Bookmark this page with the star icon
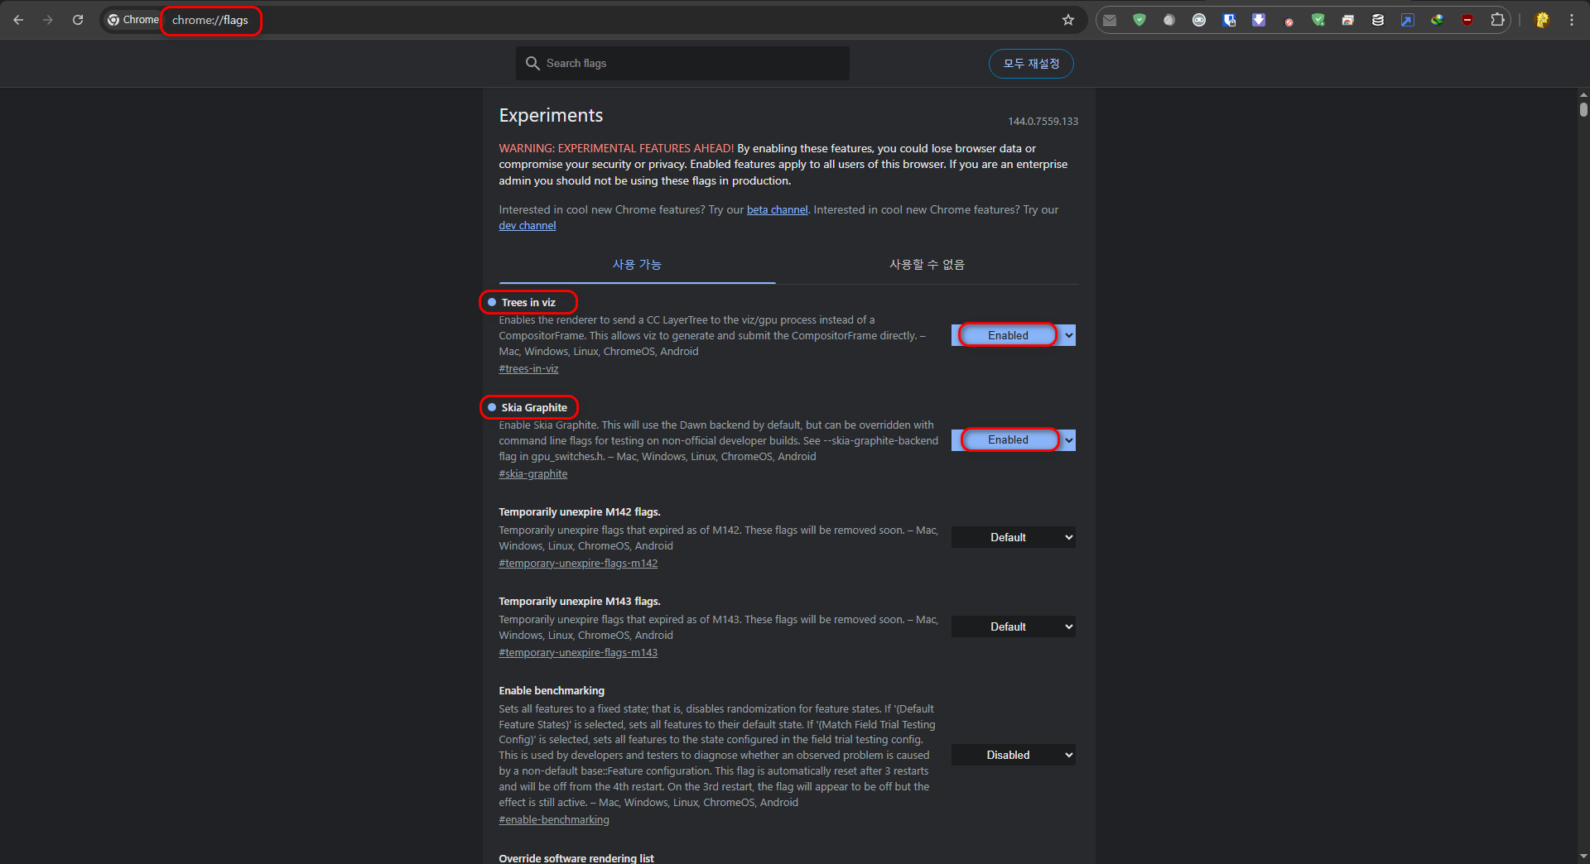This screenshot has height=864, width=1590. point(1068,20)
